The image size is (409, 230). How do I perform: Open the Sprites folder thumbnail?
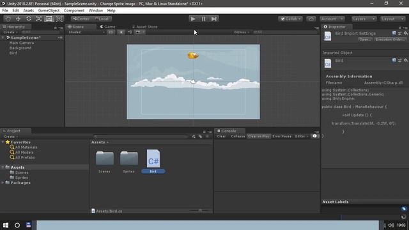pos(129,162)
